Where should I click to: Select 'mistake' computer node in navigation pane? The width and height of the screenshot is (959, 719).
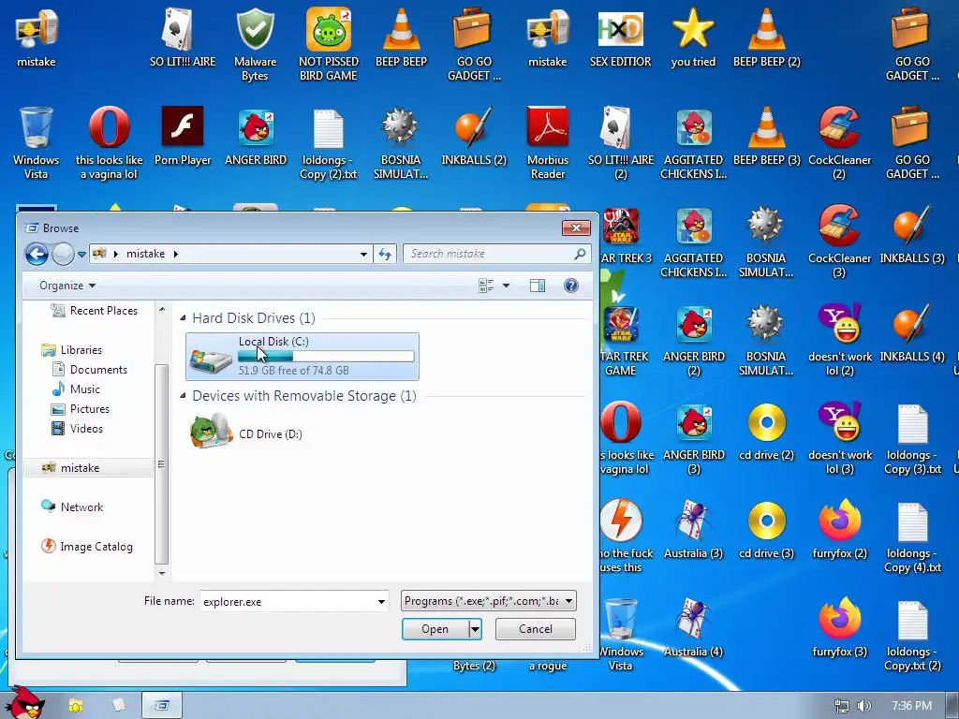coord(89,468)
